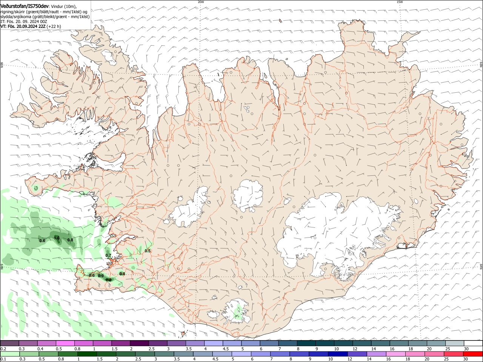
Task: Click the 'VT: Fös. 20.09.2024 22Z (+22 h)' line
Action: (x=31, y=26)
